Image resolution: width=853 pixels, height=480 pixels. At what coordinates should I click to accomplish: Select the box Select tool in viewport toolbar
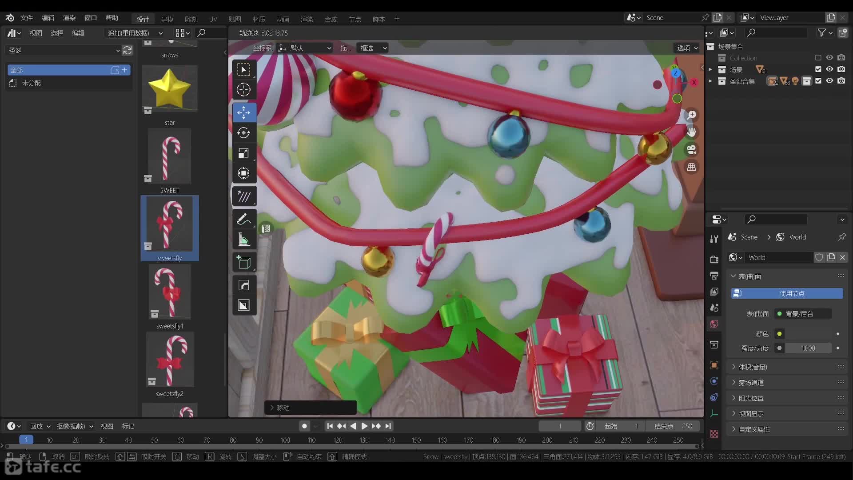(x=243, y=70)
